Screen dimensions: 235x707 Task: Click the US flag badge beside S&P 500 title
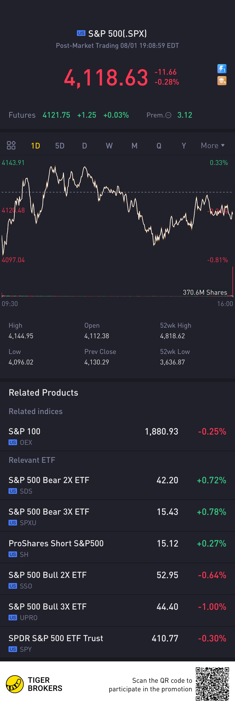(x=81, y=33)
